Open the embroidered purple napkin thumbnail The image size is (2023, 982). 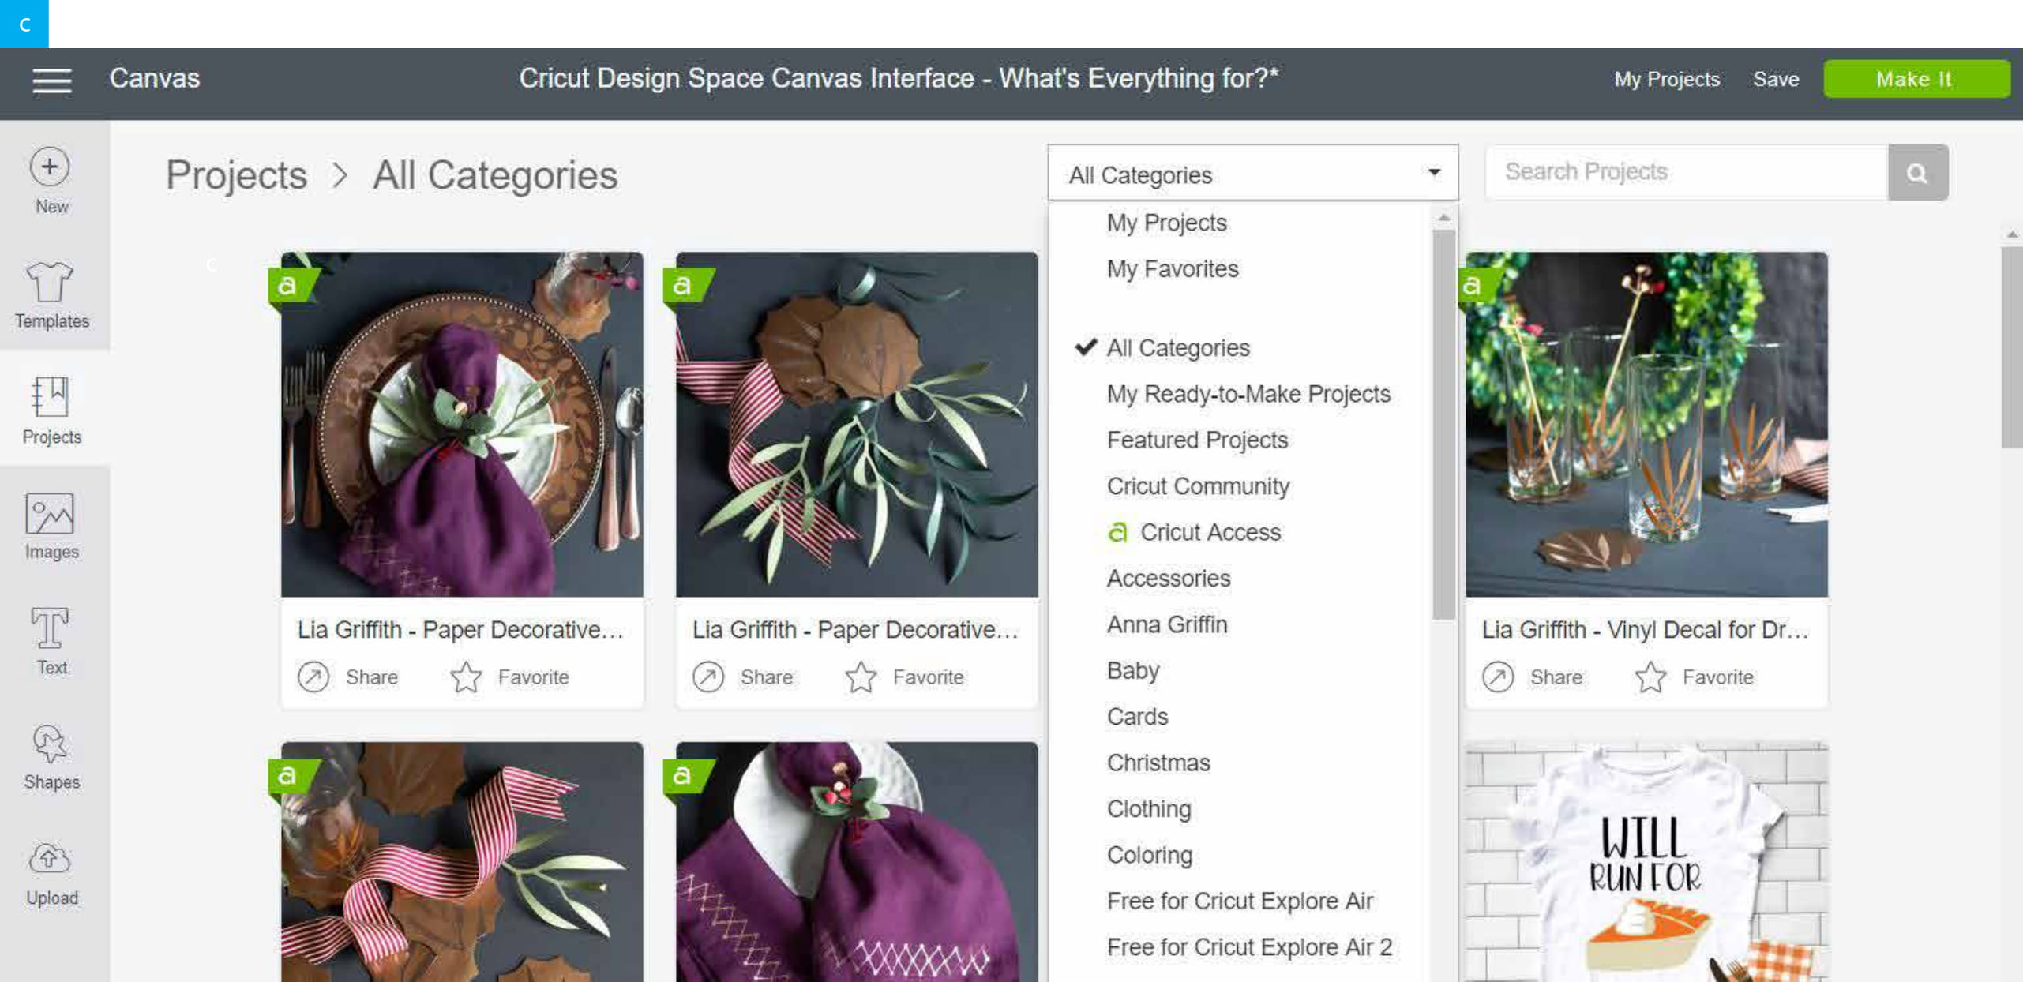point(857,862)
